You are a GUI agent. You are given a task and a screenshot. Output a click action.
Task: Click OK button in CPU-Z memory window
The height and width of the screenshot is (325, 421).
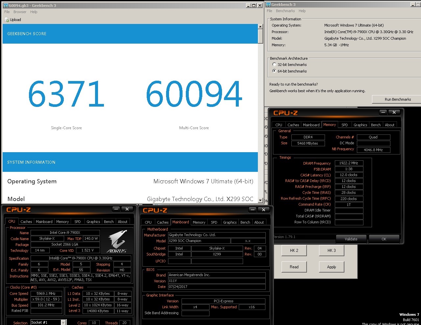[x=384, y=239]
